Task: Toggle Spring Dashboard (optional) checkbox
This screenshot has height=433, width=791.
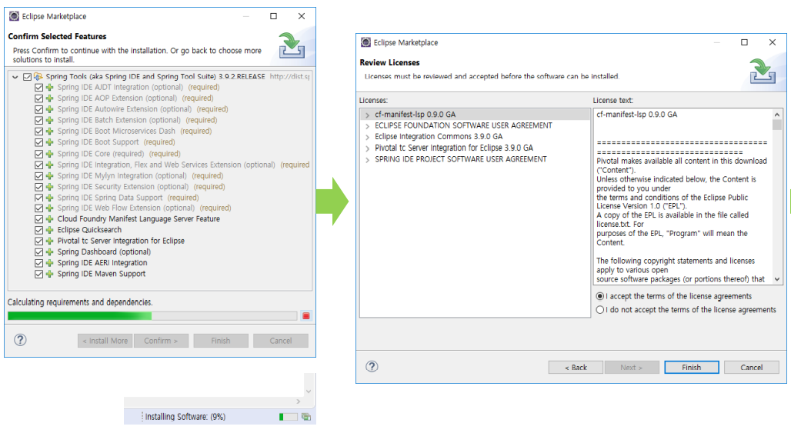Action: 38,252
